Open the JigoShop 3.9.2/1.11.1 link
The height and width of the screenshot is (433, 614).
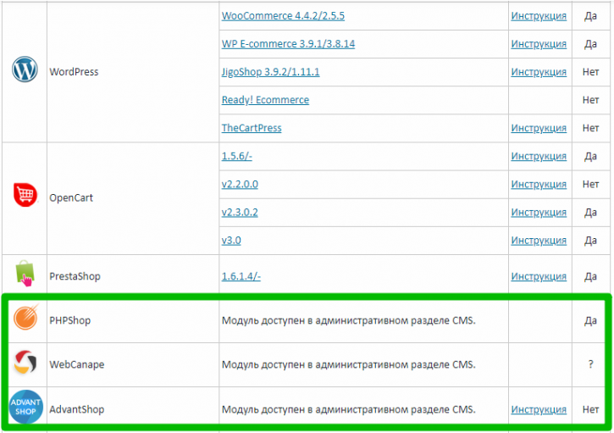[270, 72]
